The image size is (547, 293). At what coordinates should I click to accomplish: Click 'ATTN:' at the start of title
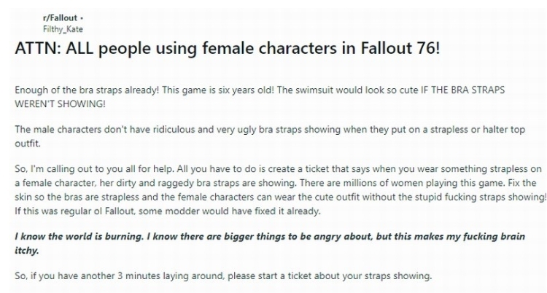(38, 48)
